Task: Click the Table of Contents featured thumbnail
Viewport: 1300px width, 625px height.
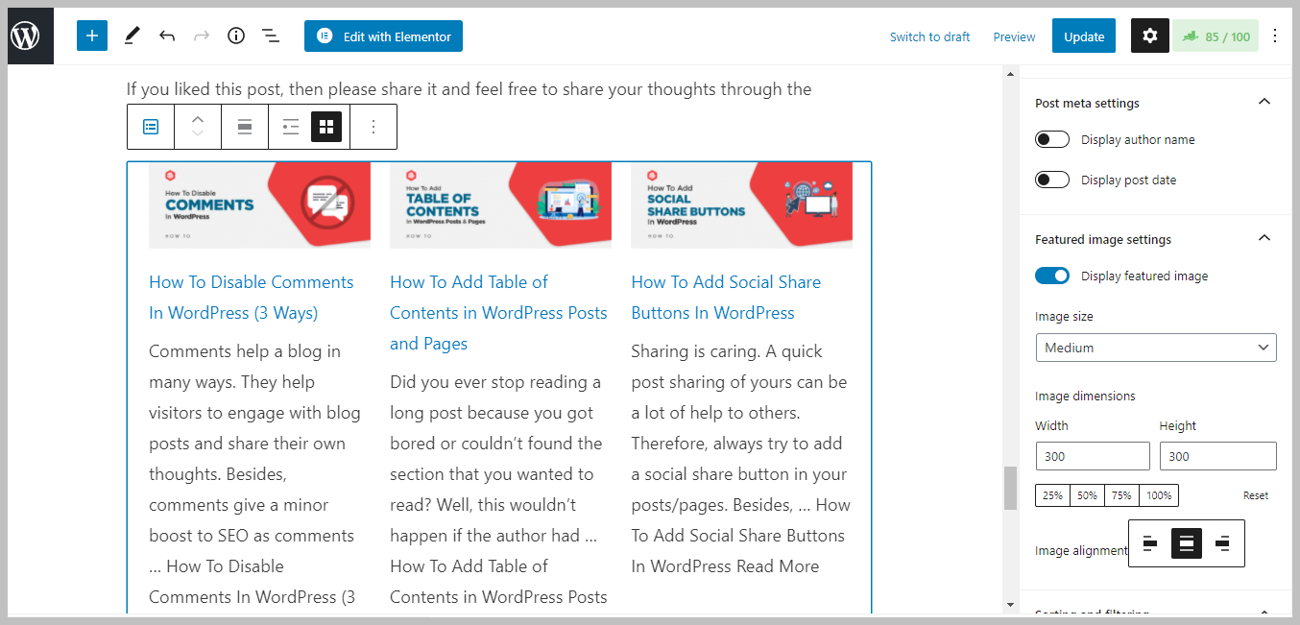Action: click(500, 205)
